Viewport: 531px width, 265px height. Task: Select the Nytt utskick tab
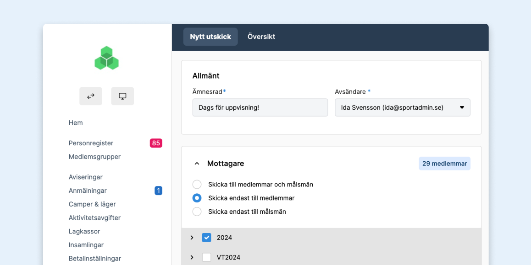point(210,37)
